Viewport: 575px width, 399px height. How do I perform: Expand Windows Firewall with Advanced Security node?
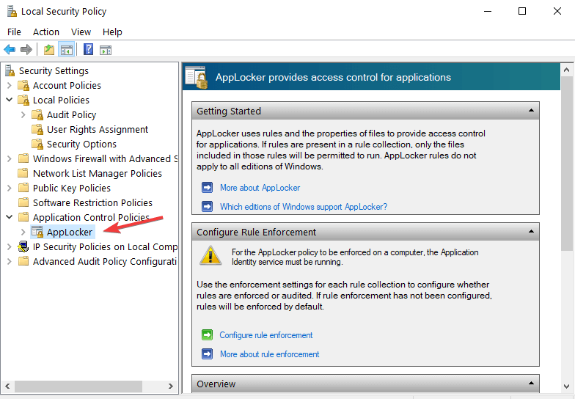point(10,158)
